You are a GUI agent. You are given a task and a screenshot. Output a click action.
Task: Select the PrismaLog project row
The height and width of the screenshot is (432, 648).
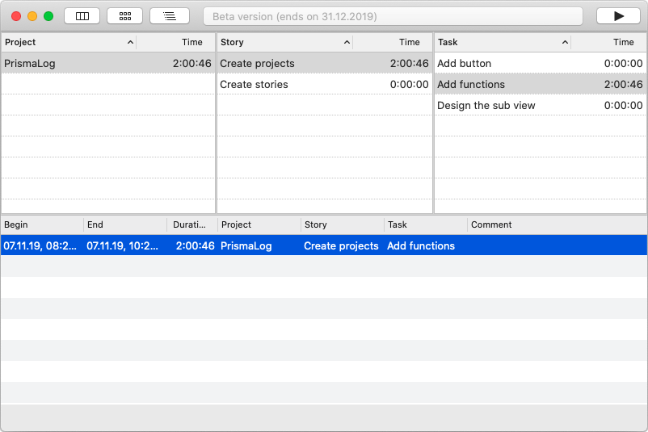tap(108, 63)
